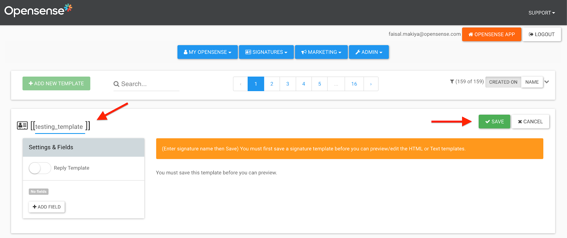Screen dimensions: 567x238
Task: Cancel template editing
Action: (x=530, y=121)
